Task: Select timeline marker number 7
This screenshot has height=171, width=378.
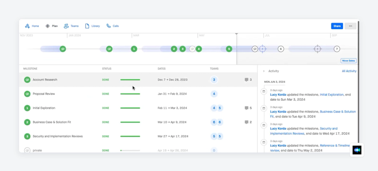Action: pyautogui.click(x=337, y=49)
